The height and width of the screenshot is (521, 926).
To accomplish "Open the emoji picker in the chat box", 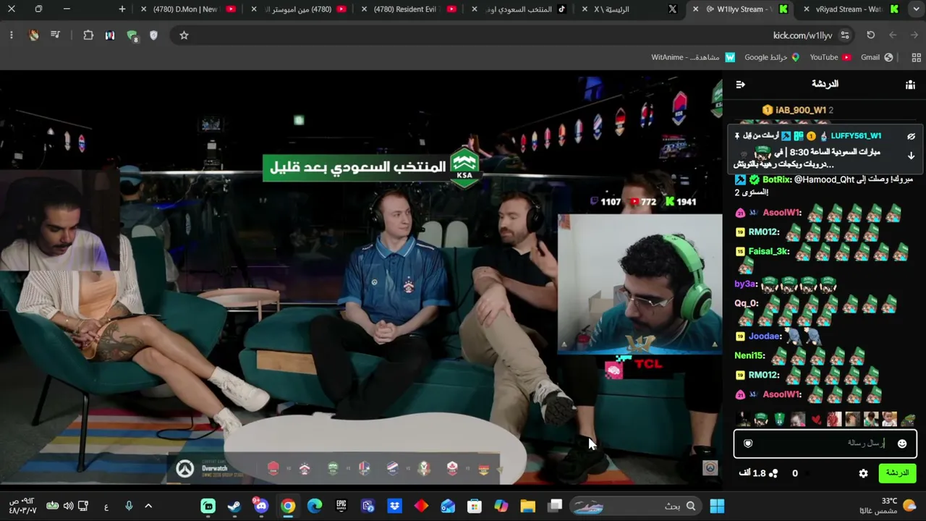I will 901,444.
